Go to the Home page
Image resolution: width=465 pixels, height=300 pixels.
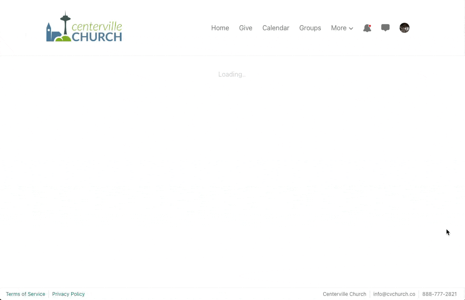pyautogui.click(x=220, y=28)
